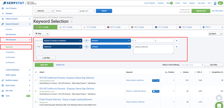The width and height of the screenshot is (224, 108).
Task: Open the green chat widget
Action: point(219,105)
